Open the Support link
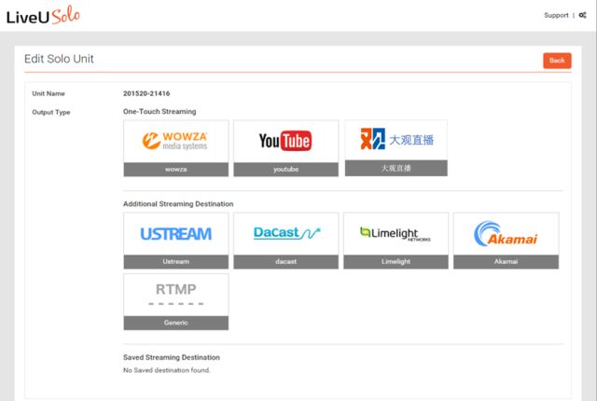 (x=556, y=15)
